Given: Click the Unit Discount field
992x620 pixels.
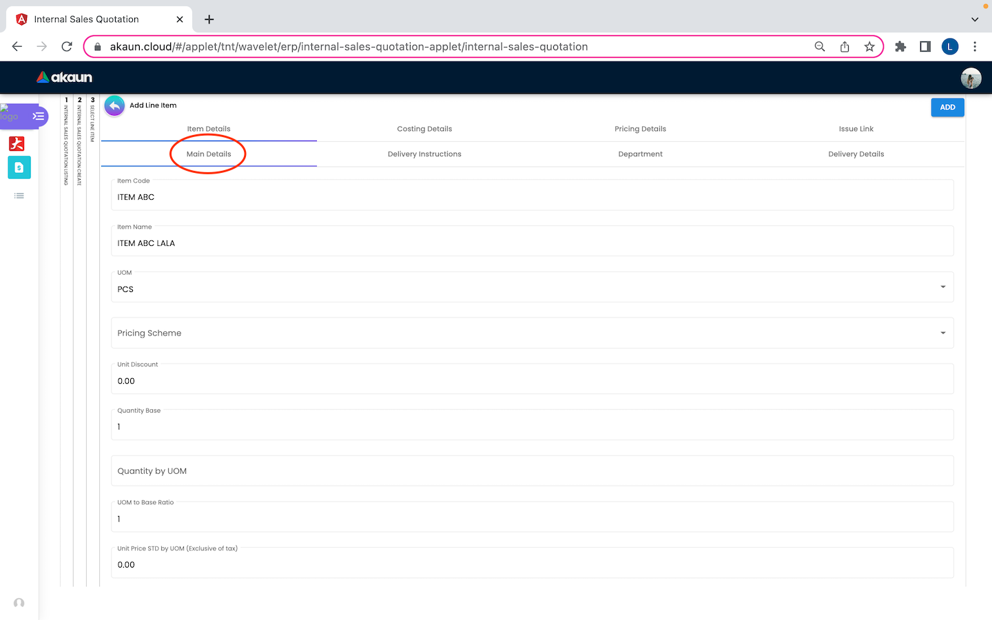Looking at the screenshot, I should click(533, 379).
